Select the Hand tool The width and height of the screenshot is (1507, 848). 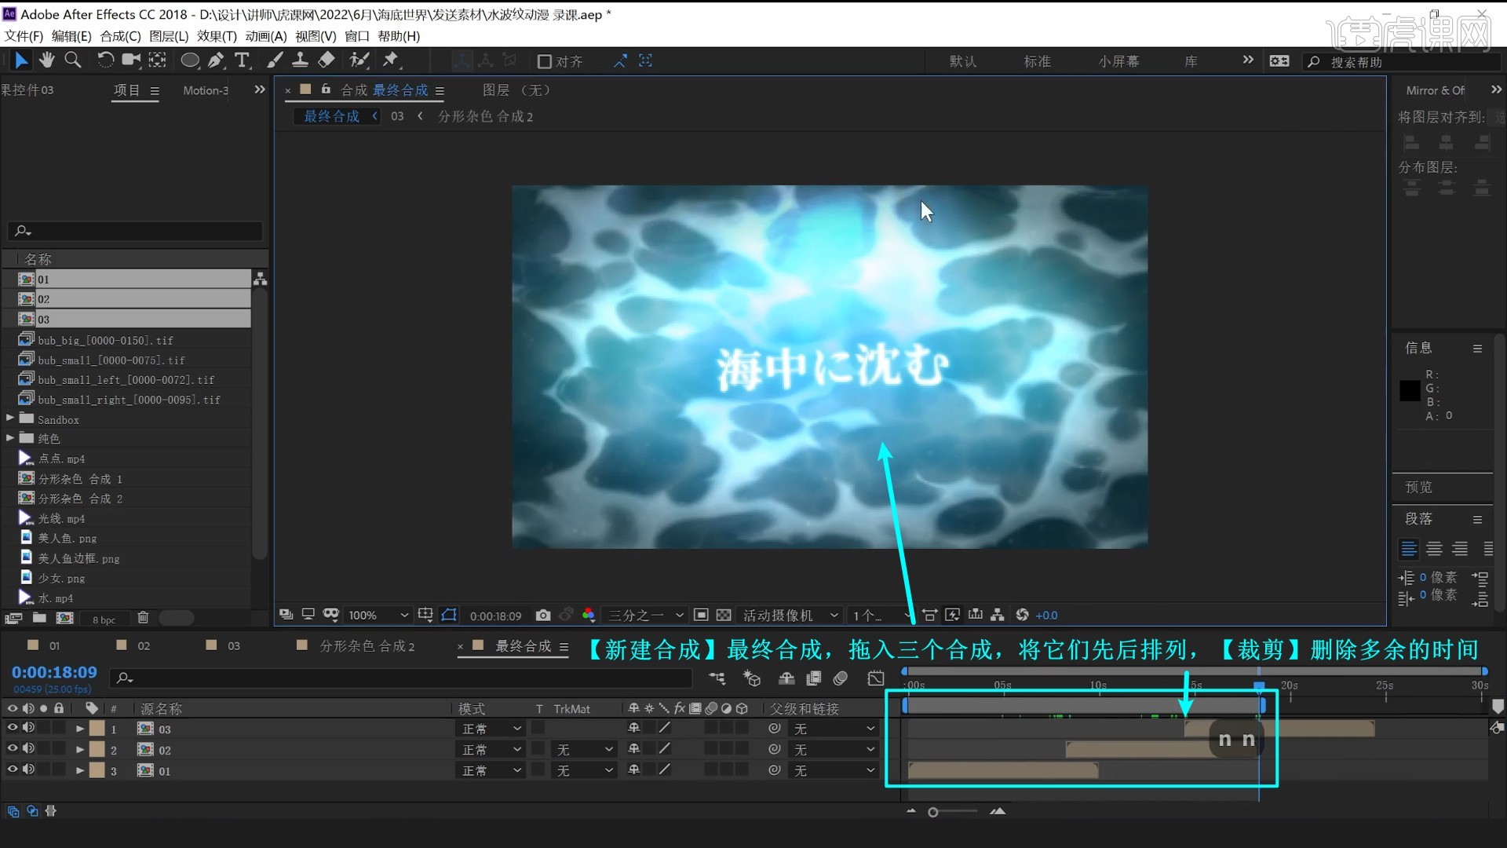(47, 60)
